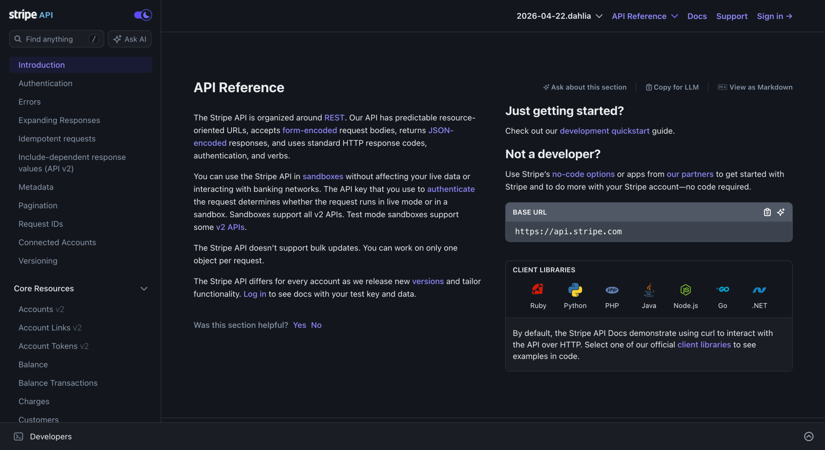Click Ask about this section
Screen dimensions: 825x450
coord(585,87)
